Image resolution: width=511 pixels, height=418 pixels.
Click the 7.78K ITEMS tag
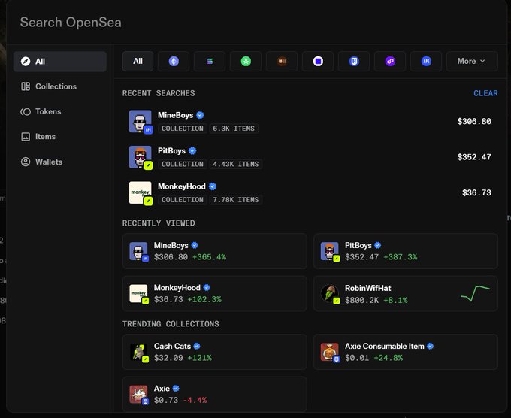pos(236,199)
